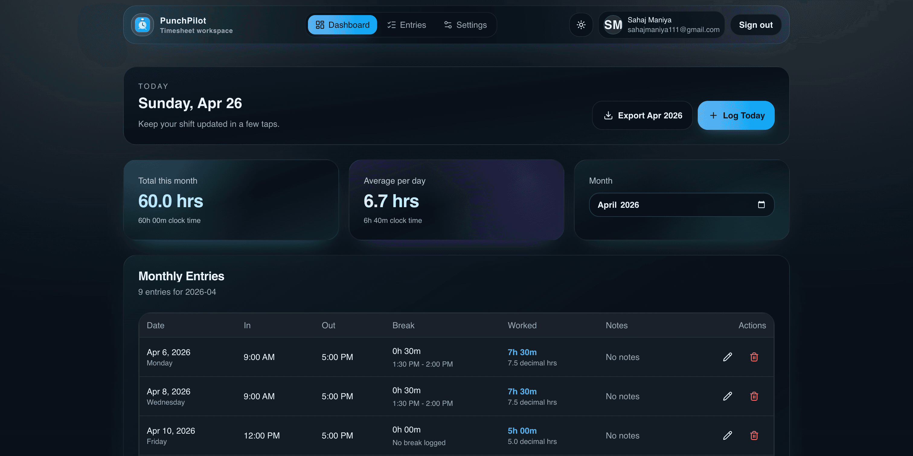Click the Sunday, Apr 26 heading
This screenshot has width=913, height=456.
[x=190, y=104]
